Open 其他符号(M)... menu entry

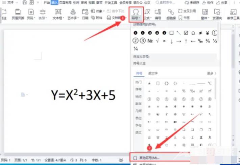pyautogui.click(x=160, y=158)
